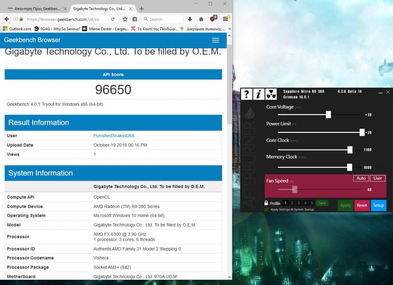Open Meme Center bookmark

click(105, 29)
